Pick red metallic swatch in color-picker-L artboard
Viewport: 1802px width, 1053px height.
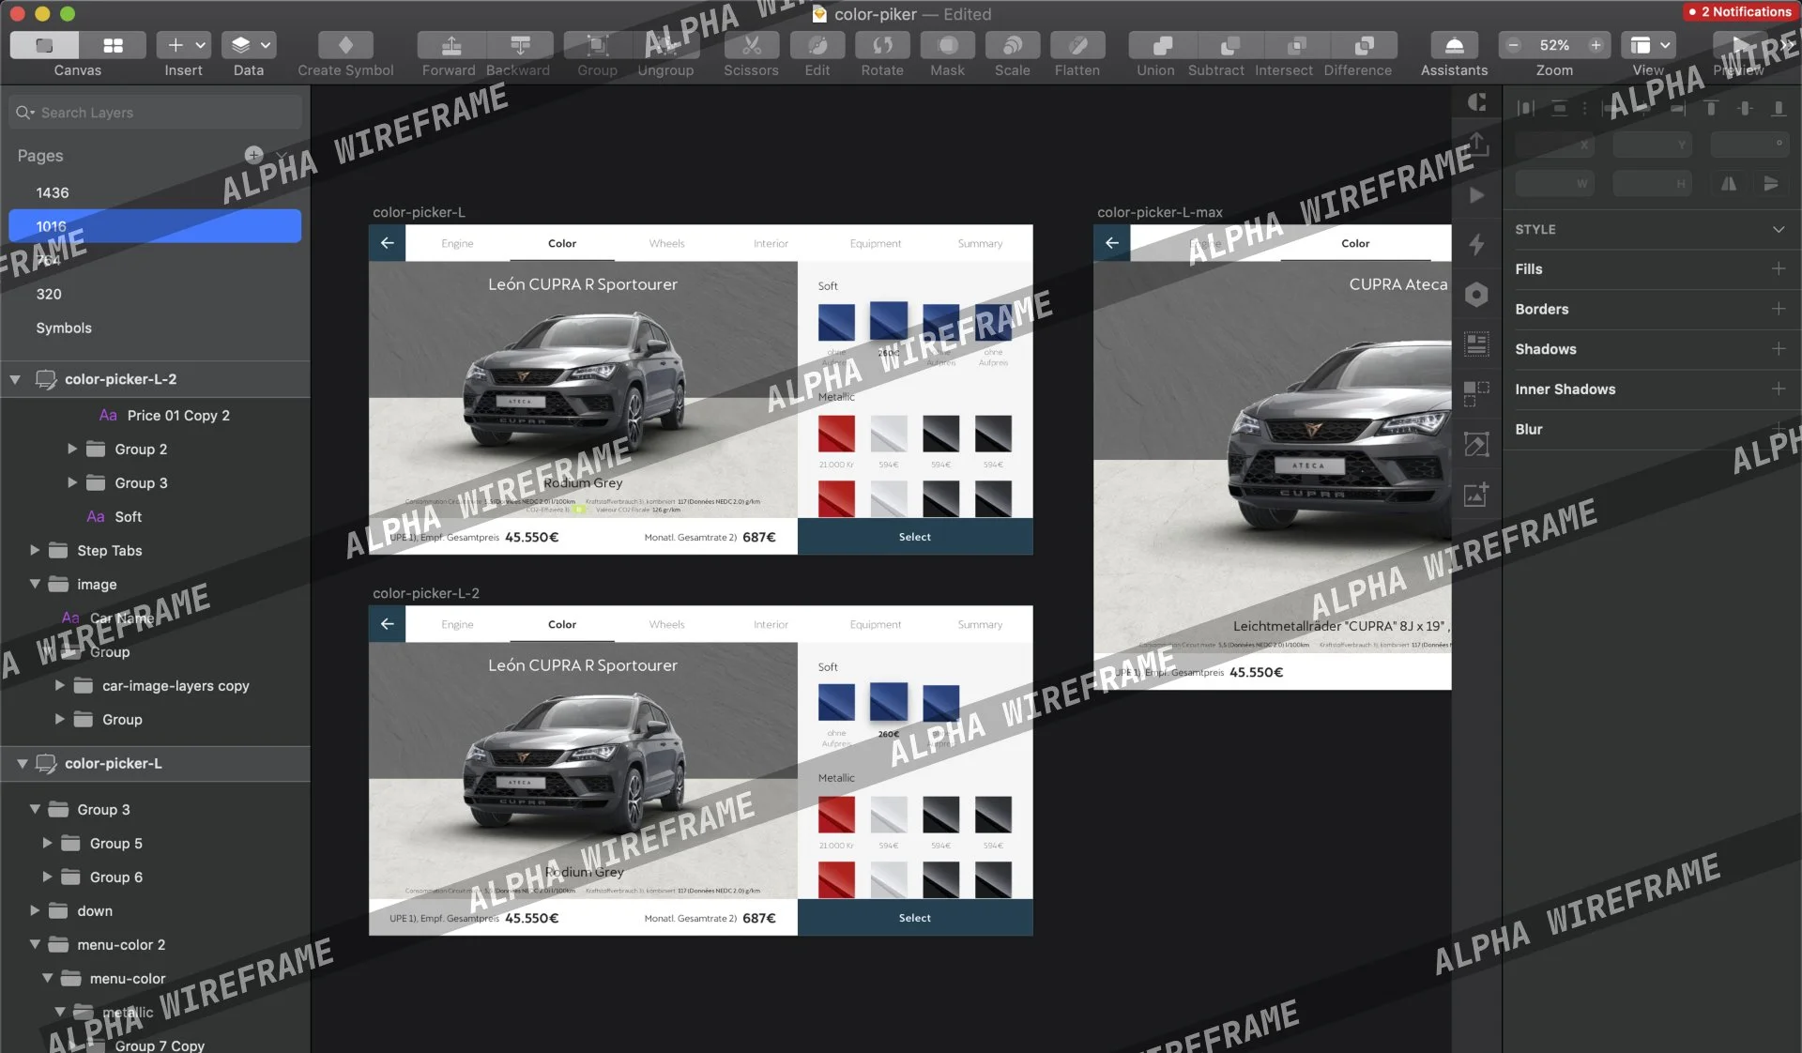(x=835, y=435)
